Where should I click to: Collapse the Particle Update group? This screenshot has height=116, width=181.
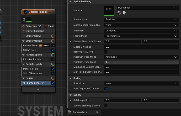pyautogui.click(x=23, y=64)
